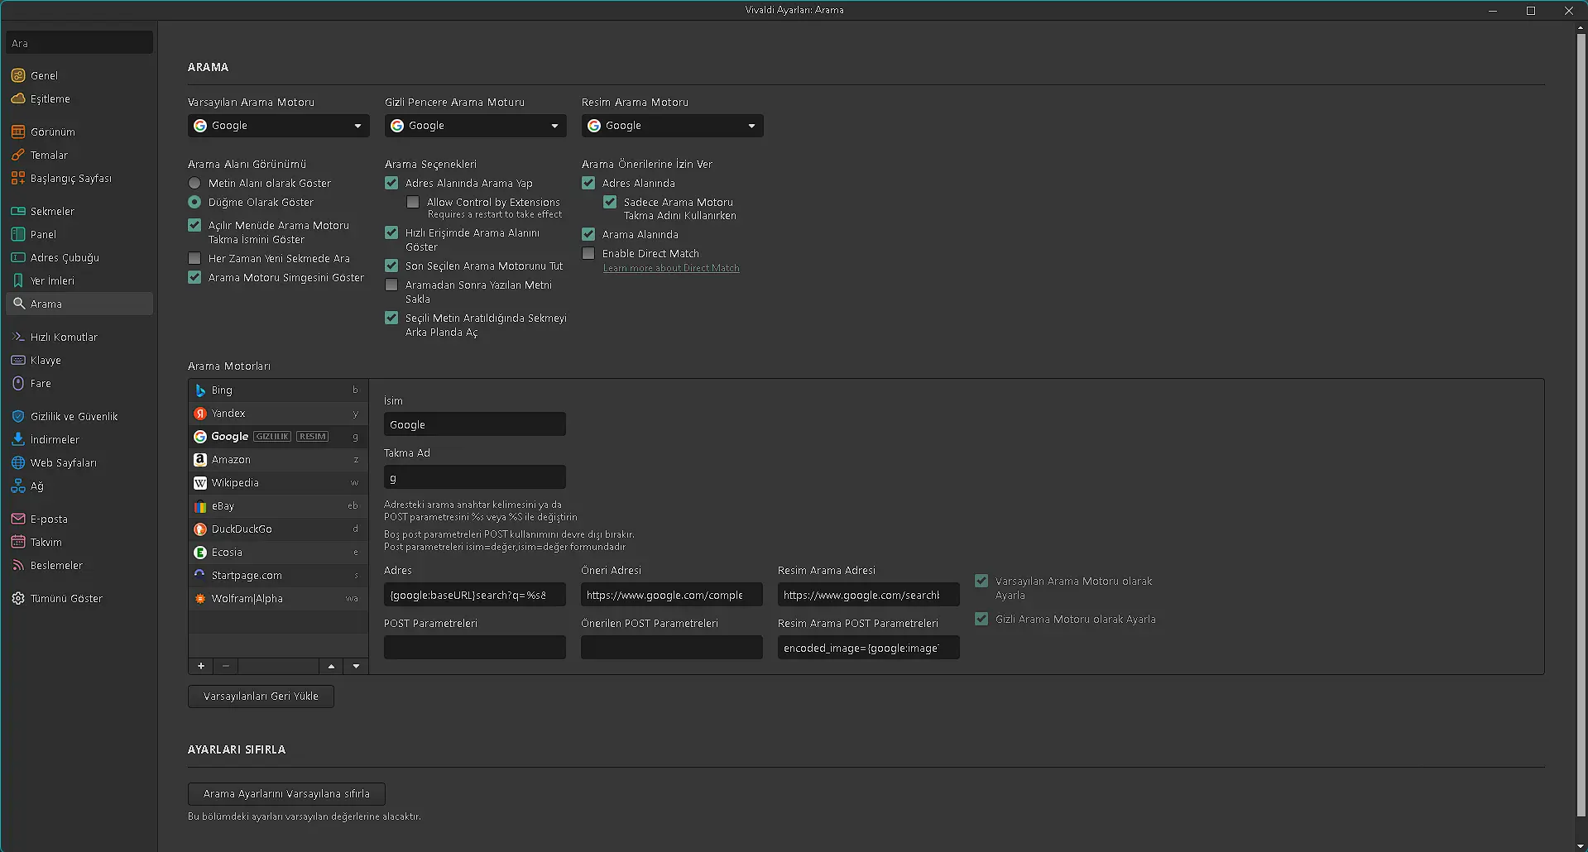Select Wolfram|Alpha search engine row

tap(278, 598)
